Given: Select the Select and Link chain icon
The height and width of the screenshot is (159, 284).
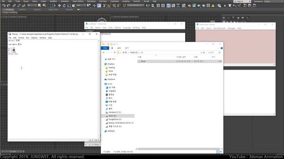Looking at the screenshot, I should (14, 6).
